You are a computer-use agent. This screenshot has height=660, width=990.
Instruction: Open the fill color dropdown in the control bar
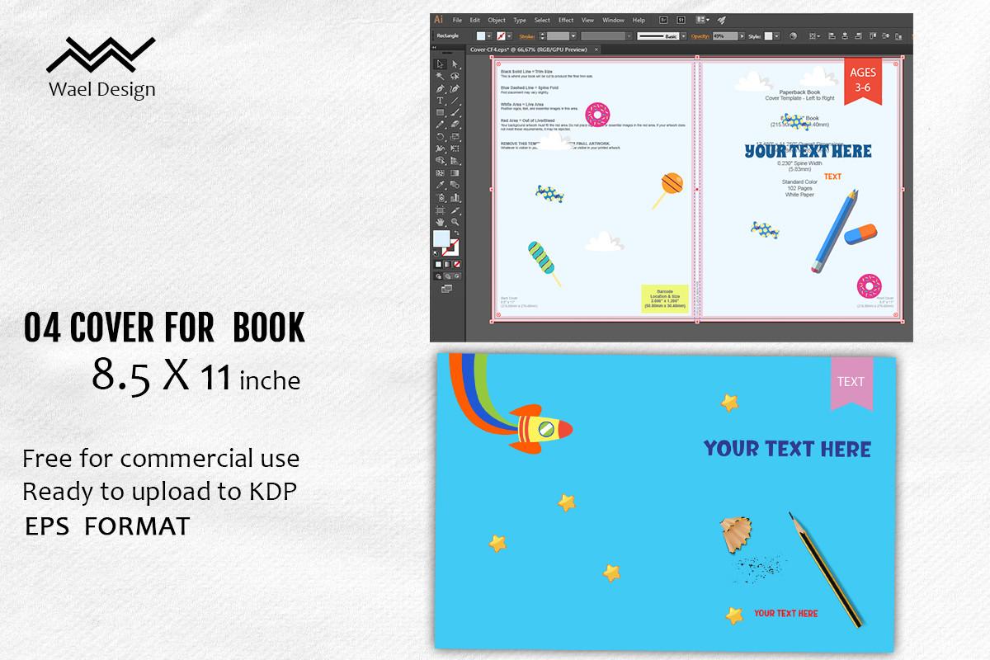point(490,36)
